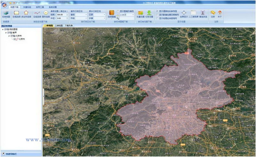256x157 pixels.
Task: Open the 下载列表 download list tab
Action: pyautogui.click(x=69, y=26)
